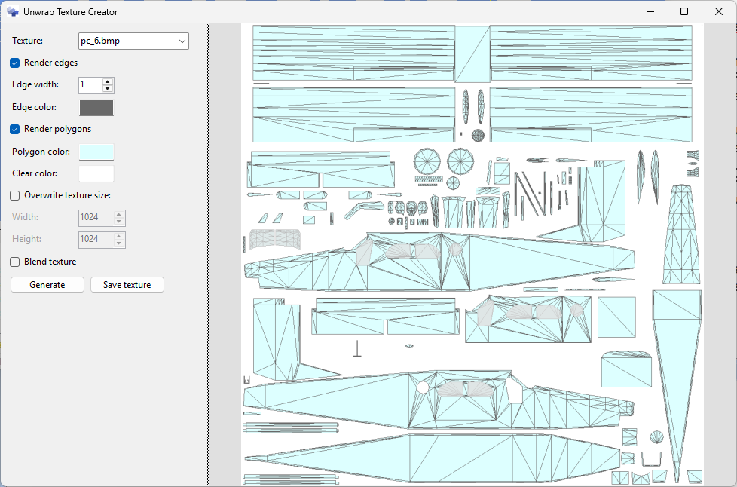Enable Overwrite texture size checkbox
The image size is (737, 487).
pyautogui.click(x=15, y=195)
